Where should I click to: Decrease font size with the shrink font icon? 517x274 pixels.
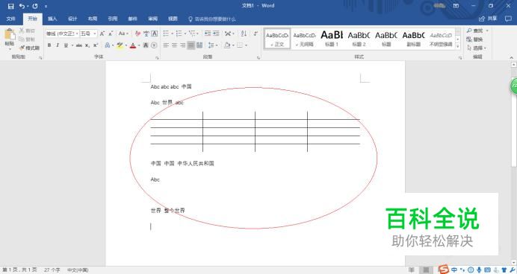point(111,34)
